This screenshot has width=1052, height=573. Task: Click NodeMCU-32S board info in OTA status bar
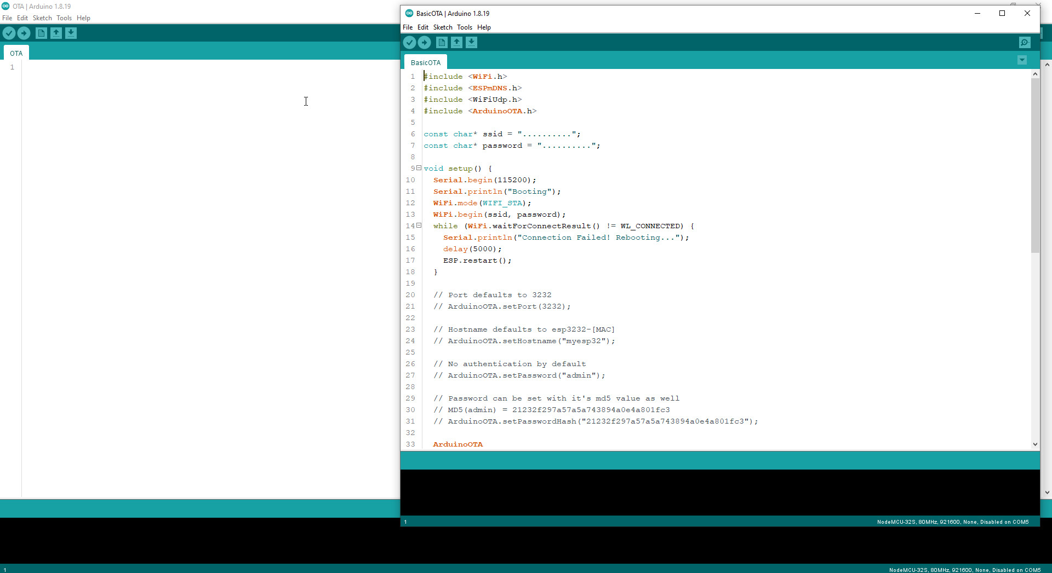click(x=965, y=570)
